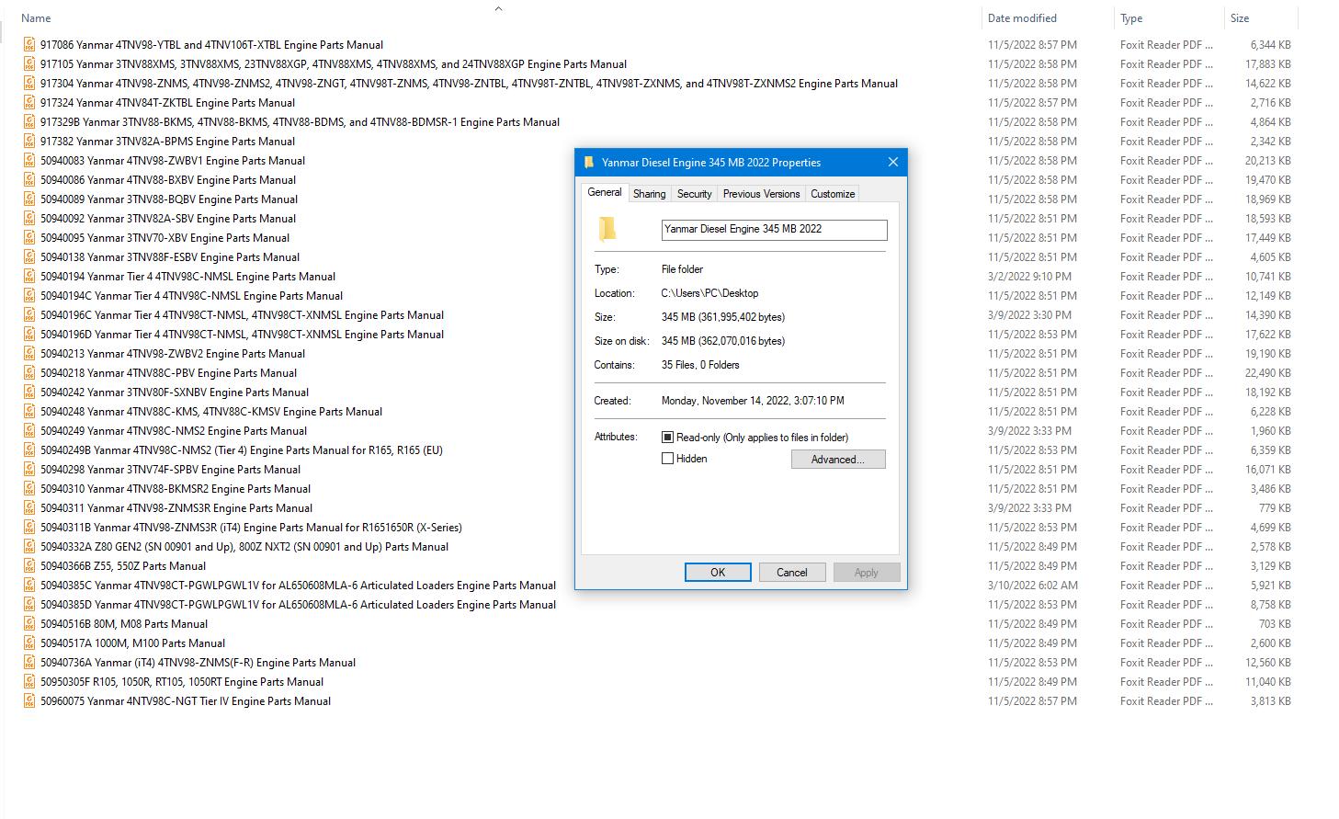The width and height of the screenshot is (1339, 819).
Task: Select 50940736A Yanmar (iT4) 4TNV98-ZNMS(F-R) file
Action: 198,662
